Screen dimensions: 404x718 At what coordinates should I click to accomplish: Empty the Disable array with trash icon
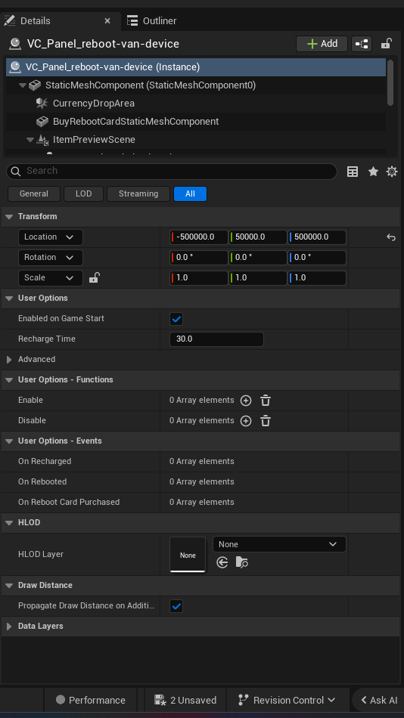pos(266,421)
